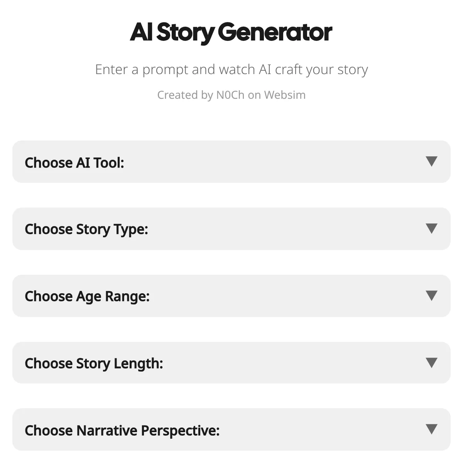Click the arrow icon beside Choose AI Tool
Screen dimensions: 463x463
(x=431, y=161)
